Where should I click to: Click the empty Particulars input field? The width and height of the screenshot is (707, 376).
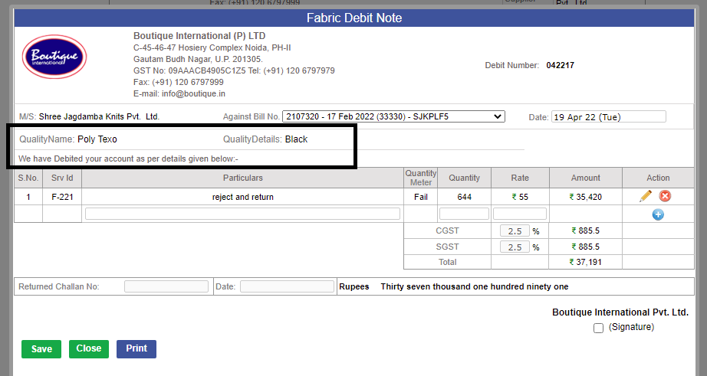pos(242,214)
